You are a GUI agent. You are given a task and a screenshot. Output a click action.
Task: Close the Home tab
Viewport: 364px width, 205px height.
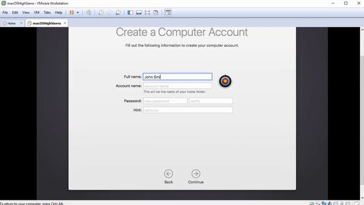(x=21, y=23)
